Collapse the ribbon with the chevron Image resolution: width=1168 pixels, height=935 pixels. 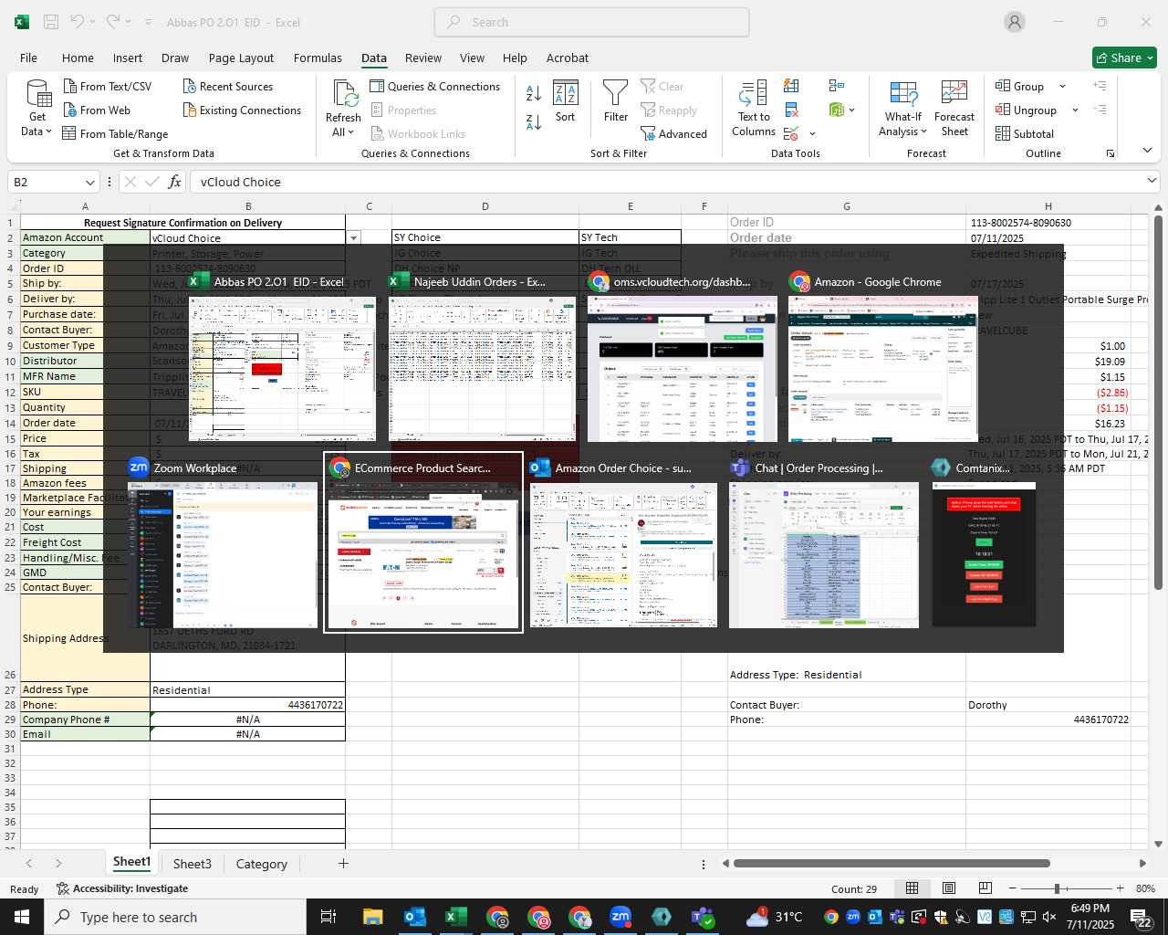(x=1147, y=151)
